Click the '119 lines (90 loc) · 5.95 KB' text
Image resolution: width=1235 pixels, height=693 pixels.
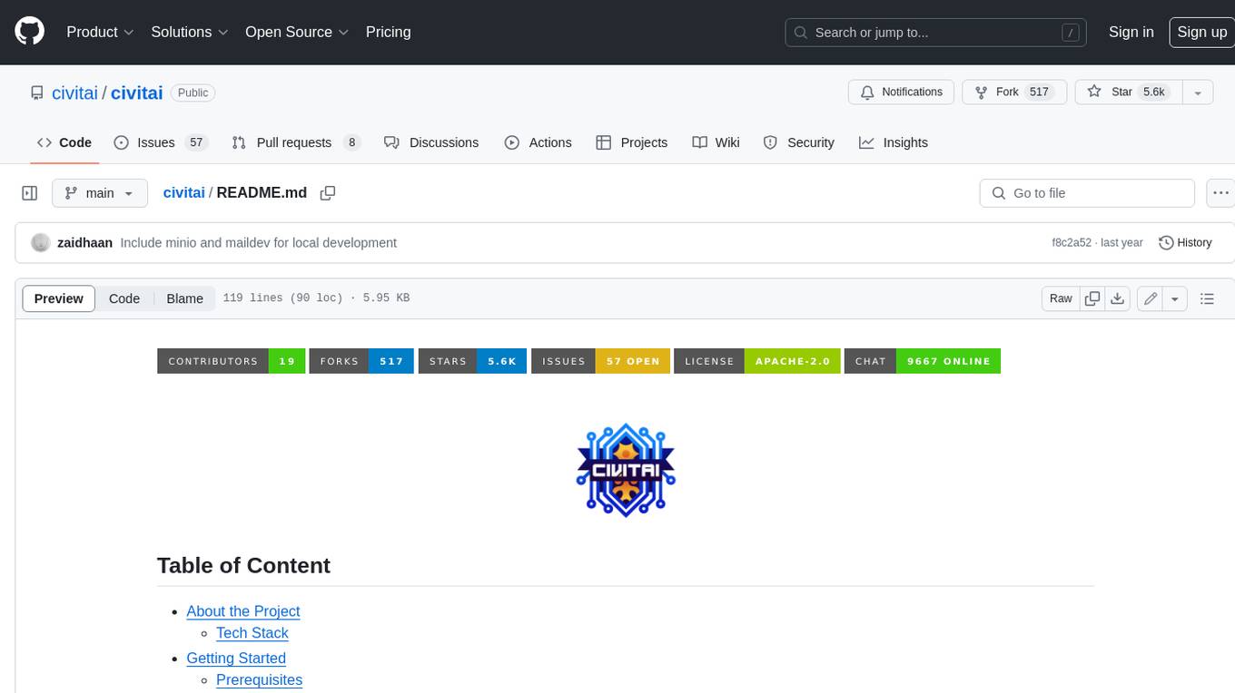pos(316,298)
